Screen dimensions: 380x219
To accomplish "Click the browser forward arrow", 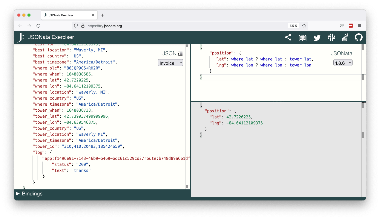I will 29,26.
